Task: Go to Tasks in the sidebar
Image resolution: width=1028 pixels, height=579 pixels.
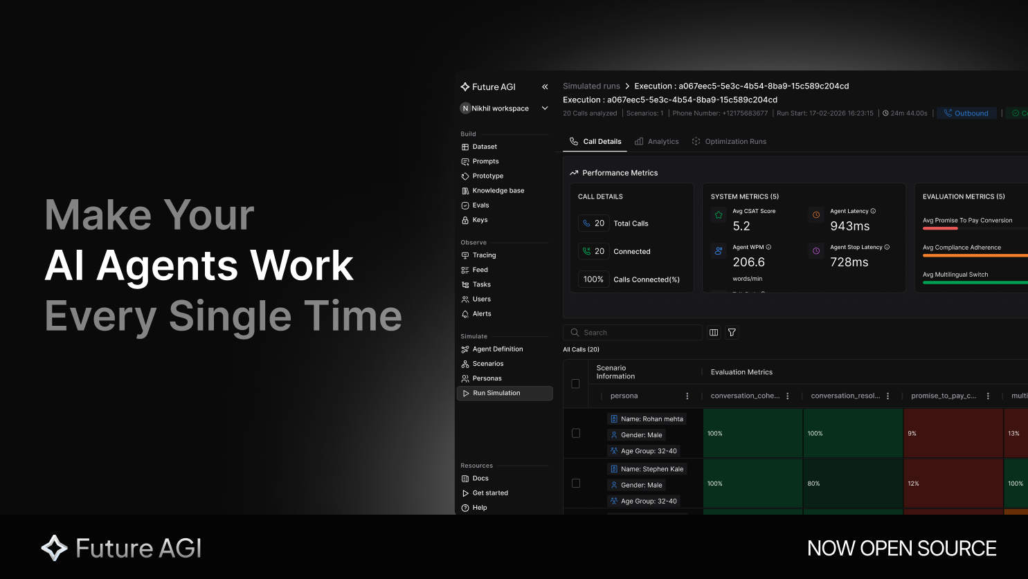Action: point(476,284)
